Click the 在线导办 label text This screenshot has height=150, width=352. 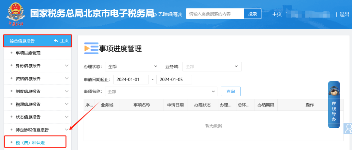coord(334,111)
